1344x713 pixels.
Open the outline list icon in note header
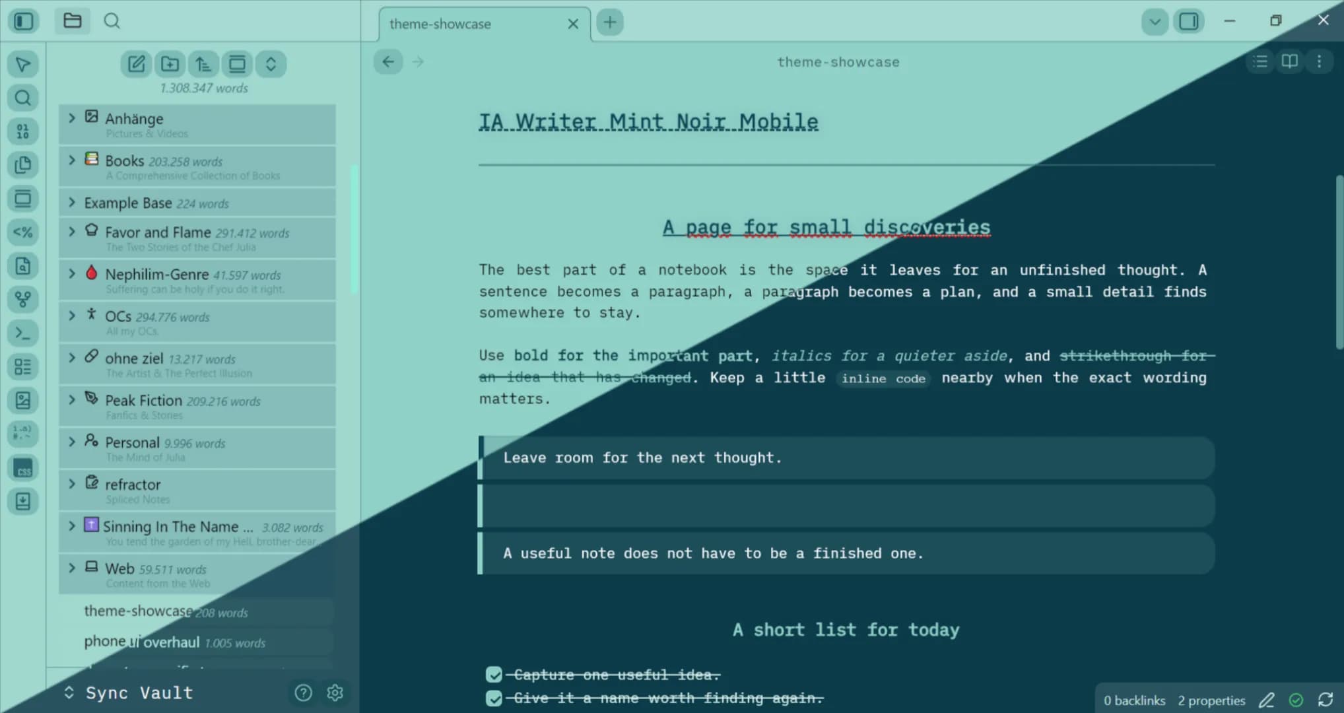pyautogui.click(x=1260, y=61)
